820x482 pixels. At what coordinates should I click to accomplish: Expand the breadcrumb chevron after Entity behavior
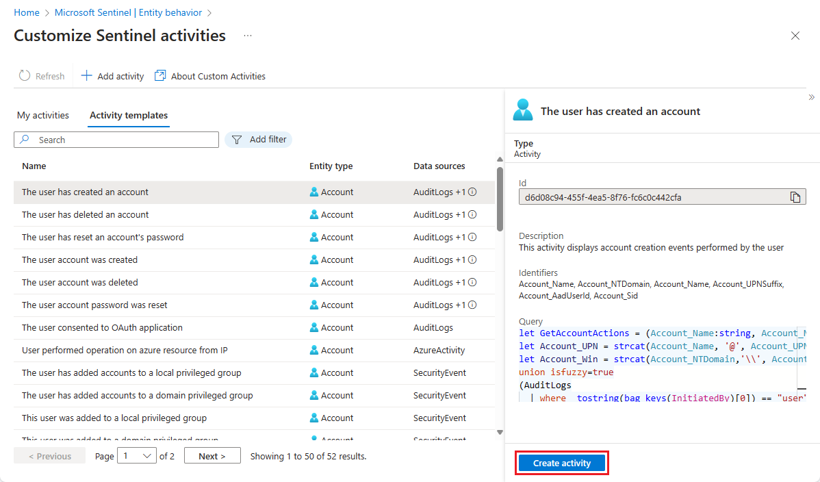point(210,12)
